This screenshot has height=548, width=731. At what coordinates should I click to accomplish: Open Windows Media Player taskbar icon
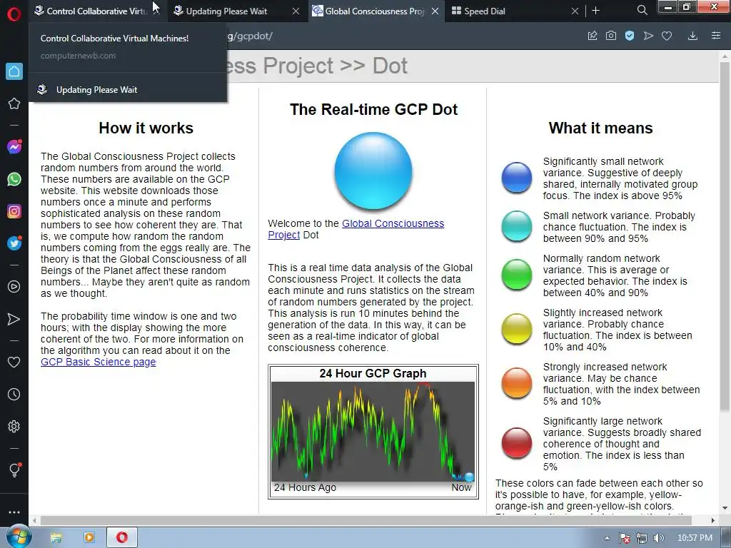tap(89, 538)
